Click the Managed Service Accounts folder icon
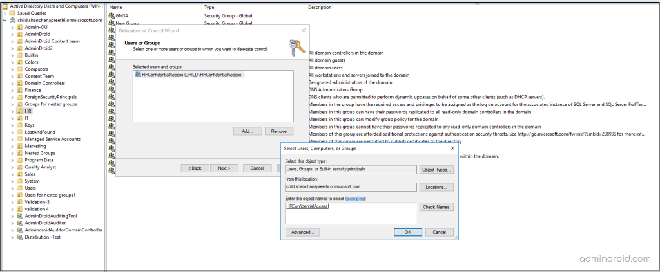This screenshot has width=660, height=272. coord(19,139)
